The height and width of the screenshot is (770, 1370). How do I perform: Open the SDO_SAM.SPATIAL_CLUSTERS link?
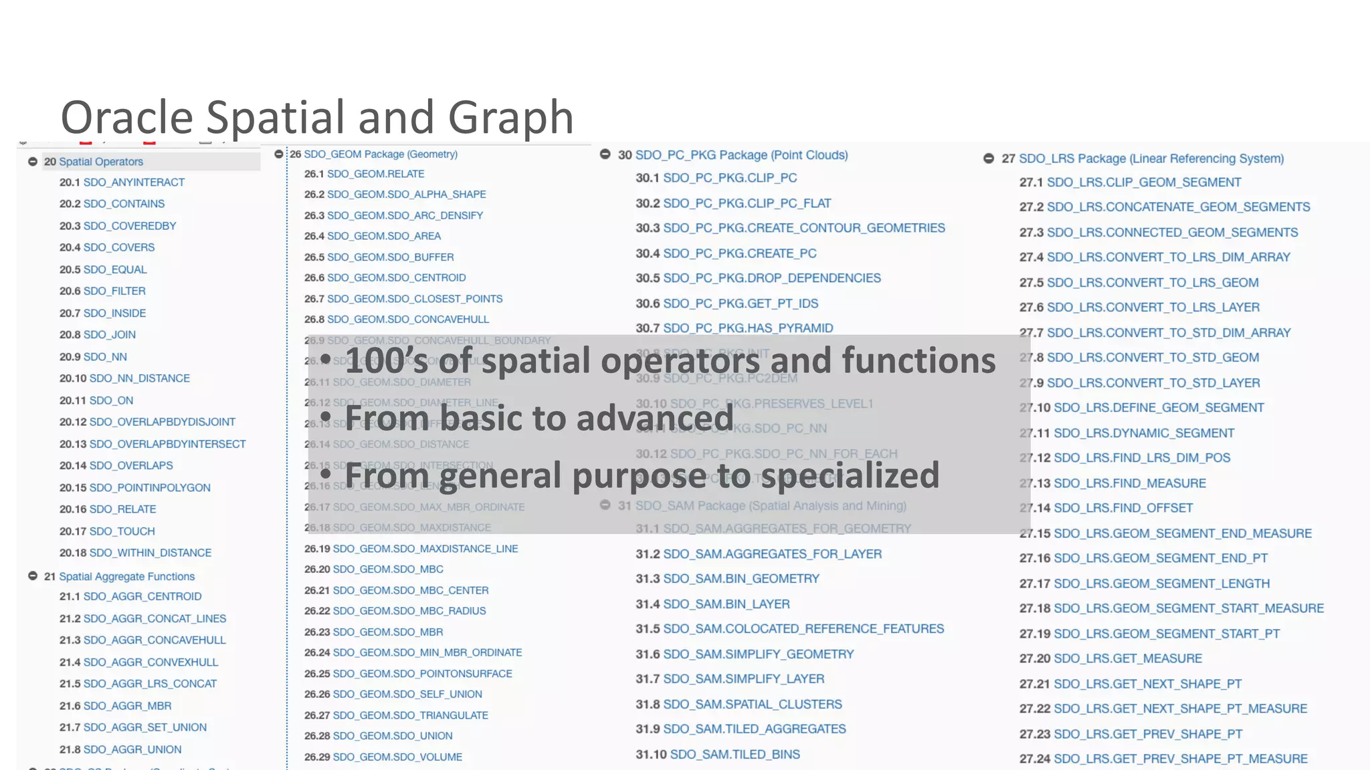[753, 704]
